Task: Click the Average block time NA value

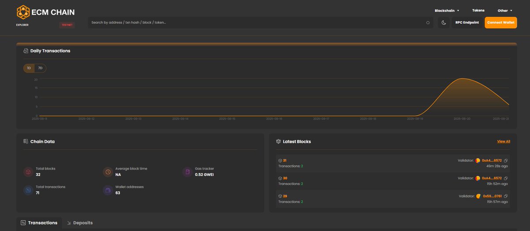Action: coord(118,174)
